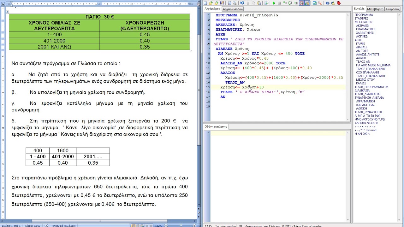Click the ΔΙΑΒΑΣΕ Χρόνος line in the editor

tap(233, 49)
